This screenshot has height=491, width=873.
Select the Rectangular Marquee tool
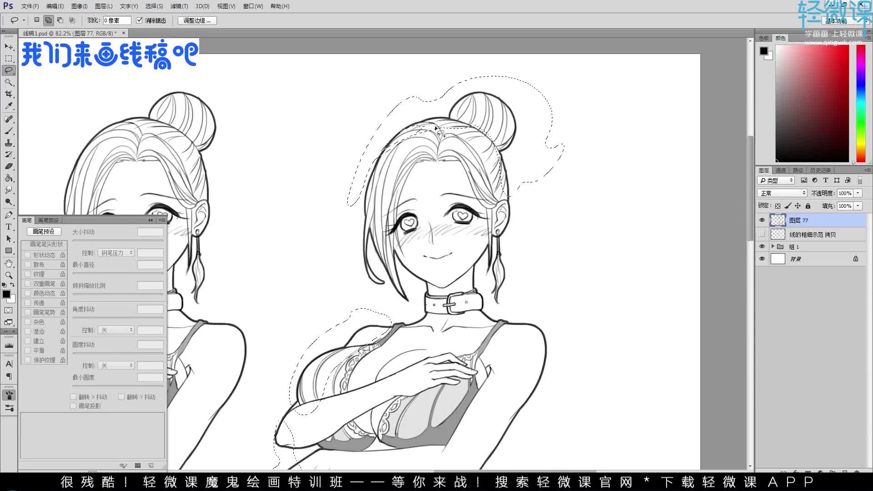pyautogui.click(x=9, y=58)
